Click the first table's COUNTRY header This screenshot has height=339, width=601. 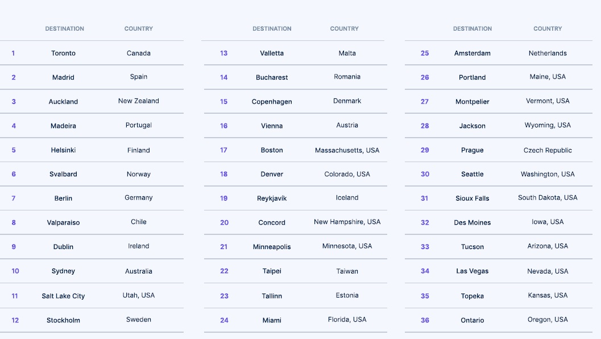pyautogui.click(x=138, y=29)
